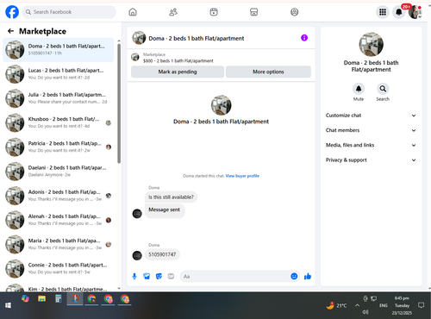Open the Copilot taskbar icon
The width and height of the screenshot is (431, 319).
point(25,299)
